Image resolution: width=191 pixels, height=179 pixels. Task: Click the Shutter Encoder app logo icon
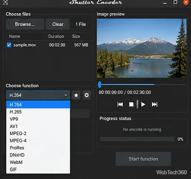[6, 2]
